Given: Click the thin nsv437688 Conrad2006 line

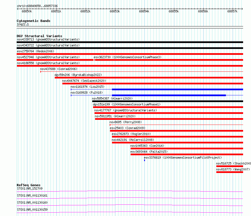Looking at the screenshot, I should pyautogui.click(x=142, y=72).
